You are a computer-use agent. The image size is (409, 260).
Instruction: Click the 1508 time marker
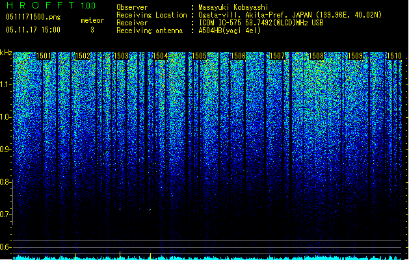[x=317, y=56]
